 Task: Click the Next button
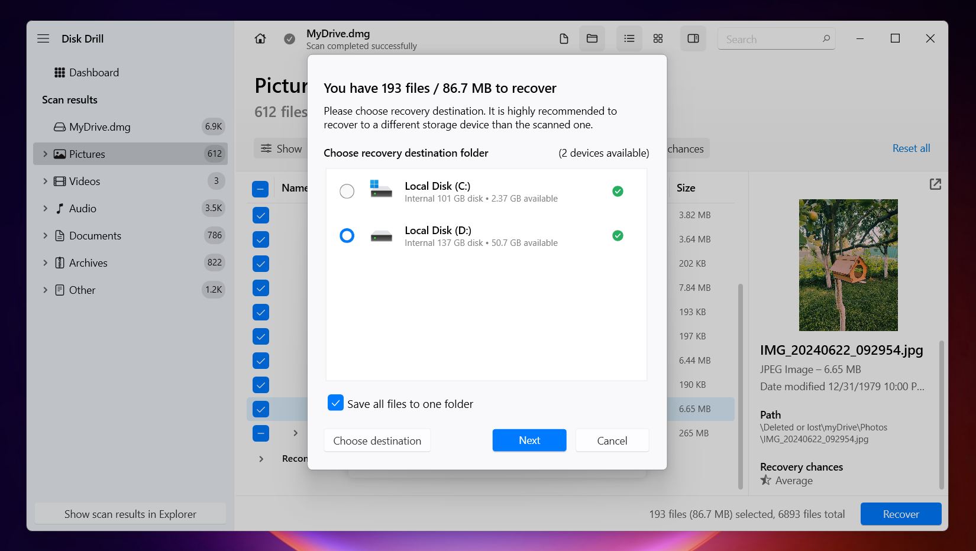(x=529, y=440)
